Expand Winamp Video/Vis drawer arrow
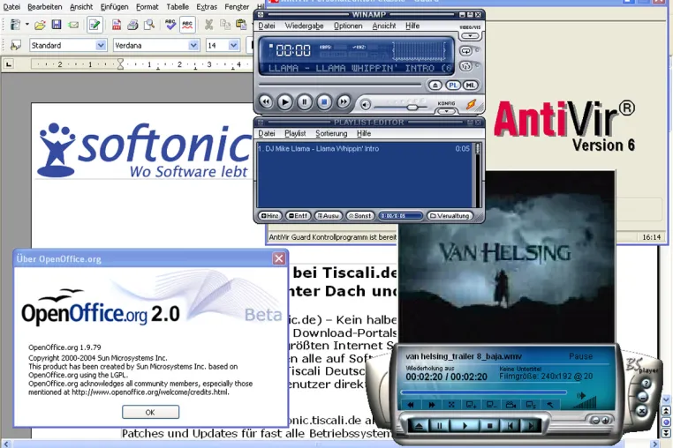This screenshot has width=673, height=448. point(470,36)
